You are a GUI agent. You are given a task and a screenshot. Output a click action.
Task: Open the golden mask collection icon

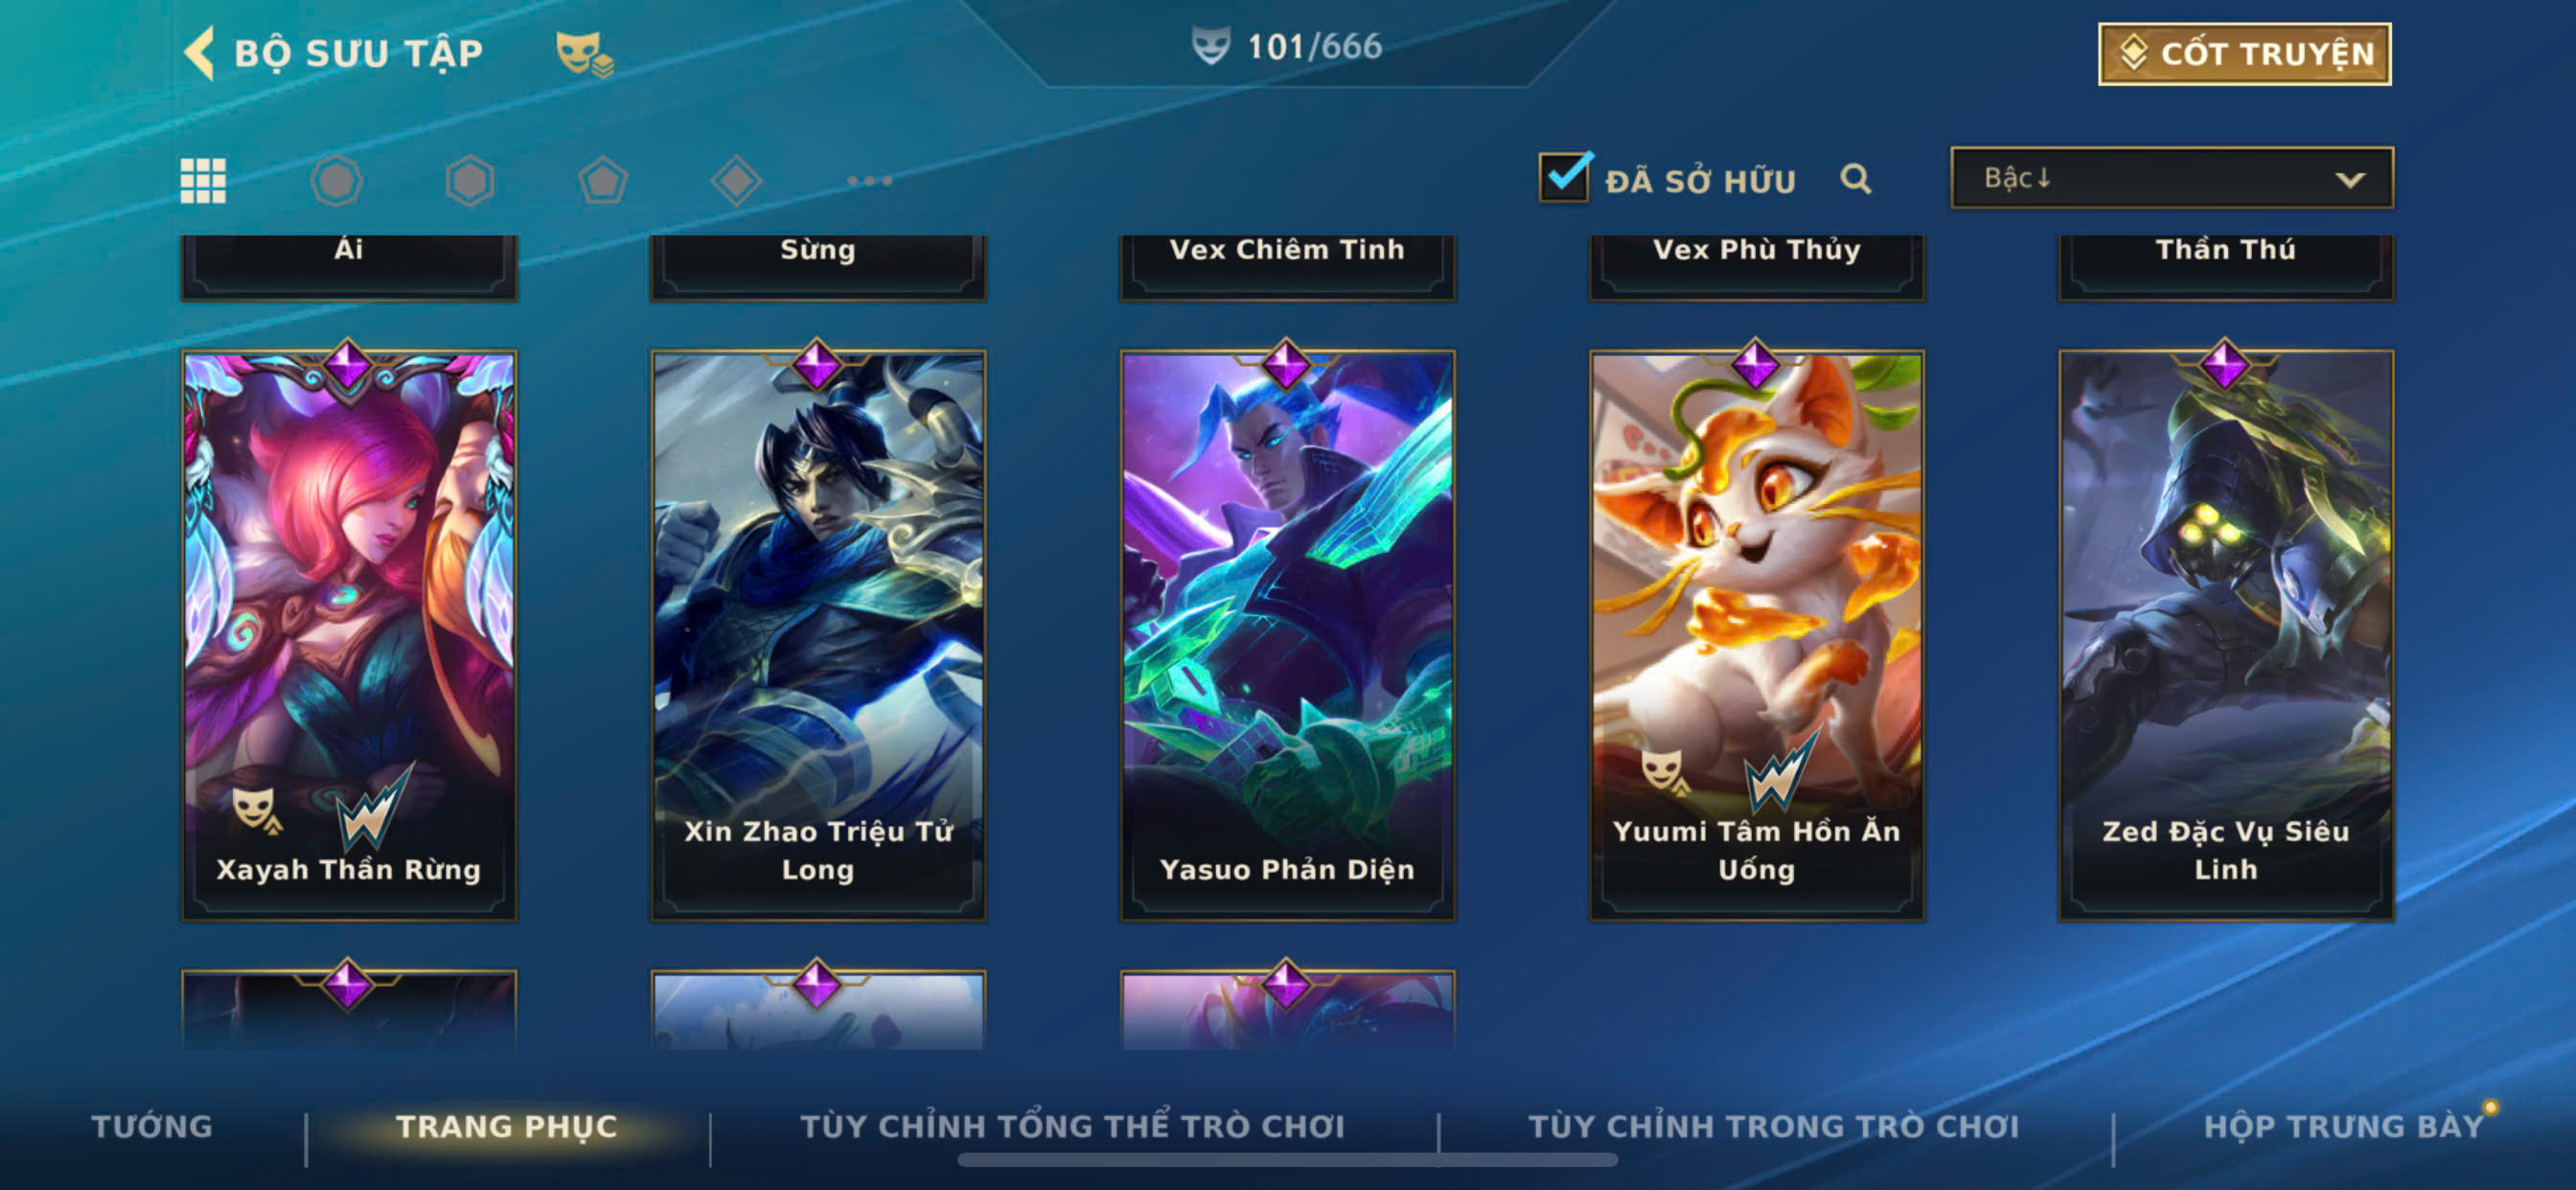(x=584, y=53)
